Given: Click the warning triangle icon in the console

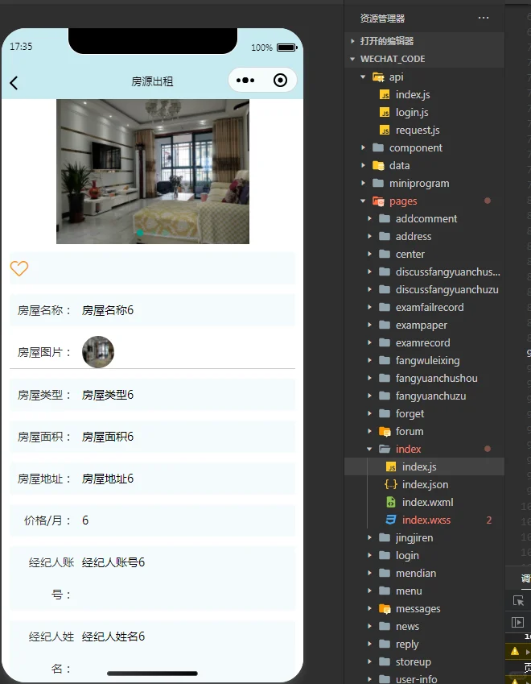Looking at the screenshot, I should [x=515, y=651].
